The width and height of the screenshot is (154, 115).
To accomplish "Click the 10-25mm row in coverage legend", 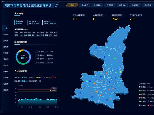I will point(44,55).
